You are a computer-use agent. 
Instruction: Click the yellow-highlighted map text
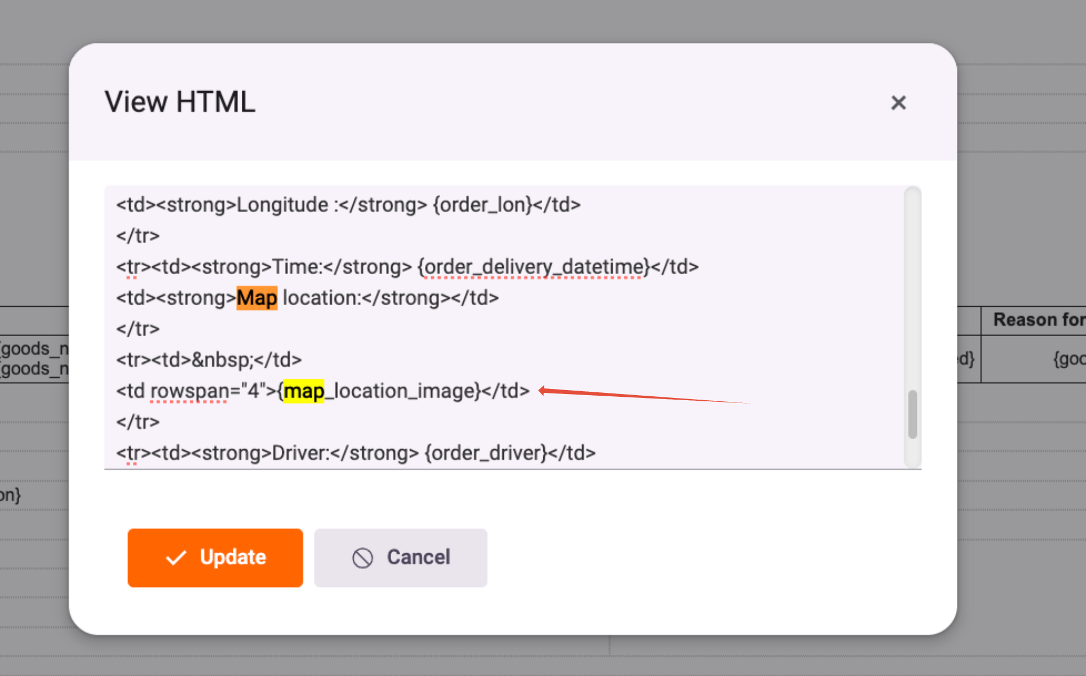pos(303,391)
